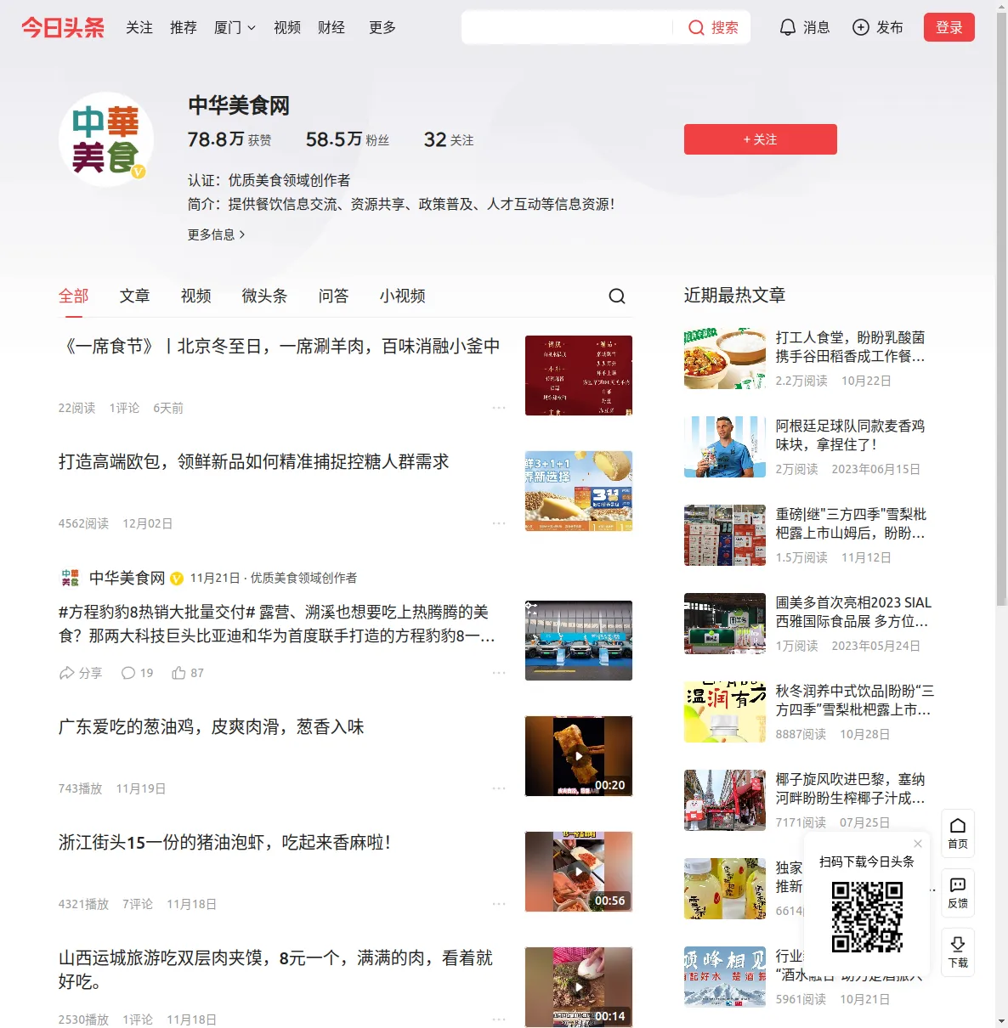Click the 今日头条 logo
The width and height of the screenshot is (1008, 1028).
(x=63, y=27)
